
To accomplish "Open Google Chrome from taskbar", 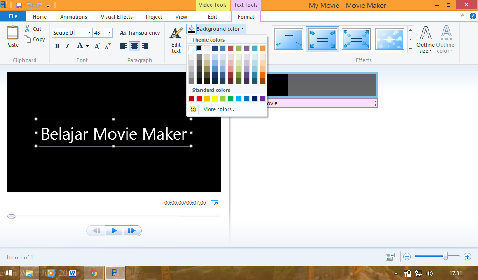I will pos(94,273).
